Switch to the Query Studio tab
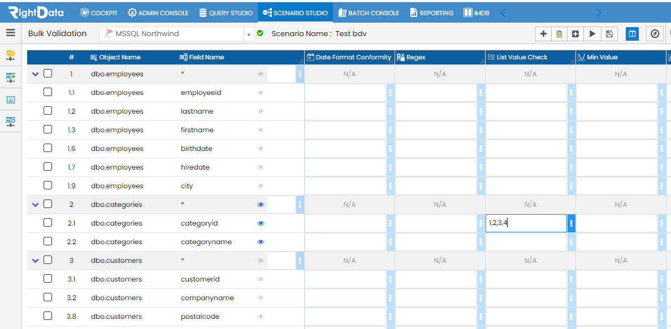Screen dimensions: 671x329 click(226, 13)
